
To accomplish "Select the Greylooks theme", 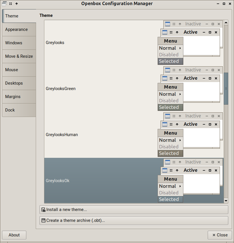I will (134, 43).
